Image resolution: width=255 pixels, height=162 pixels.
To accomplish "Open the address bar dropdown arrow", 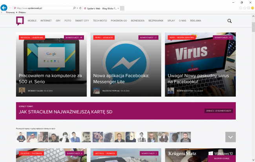I will click(77, 8).
